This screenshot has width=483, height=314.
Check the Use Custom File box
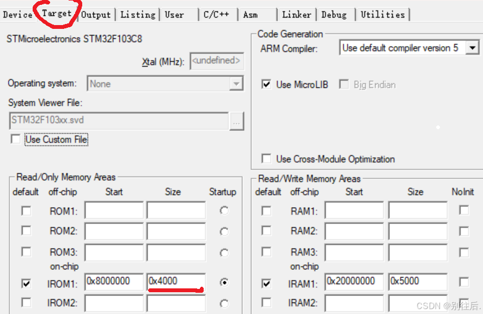tap(16, 140)
